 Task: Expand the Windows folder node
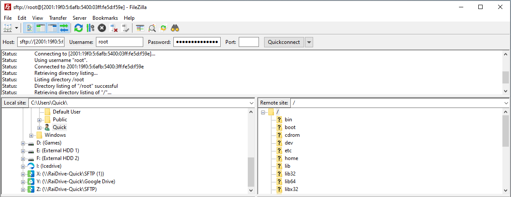[x=31, y=135]
